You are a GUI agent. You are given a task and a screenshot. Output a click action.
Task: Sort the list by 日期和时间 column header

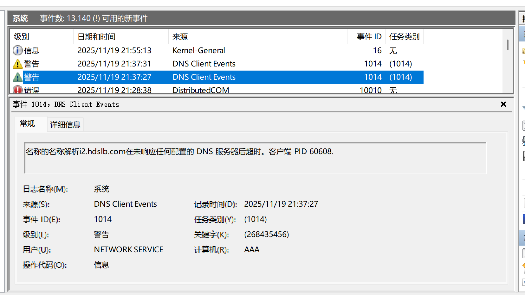pos(121,37)
